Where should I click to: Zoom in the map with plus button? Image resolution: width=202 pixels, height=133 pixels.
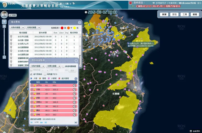[4, 26]
